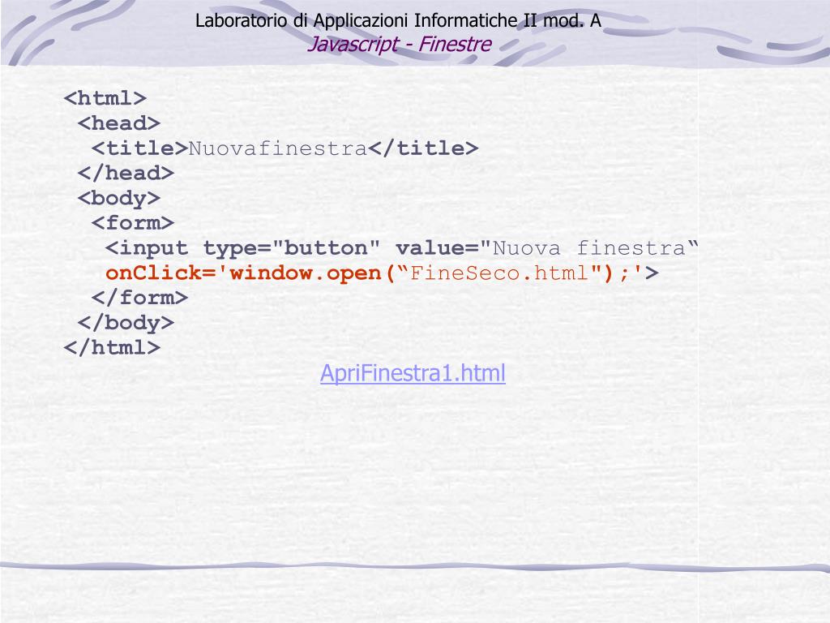Click the '</head>' closing tag line
The height and width of the screenshot is (623, 830).
click(126, 174)
